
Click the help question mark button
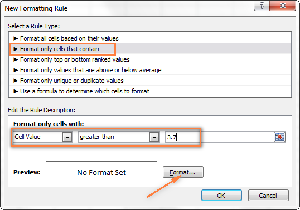(262, 6)
